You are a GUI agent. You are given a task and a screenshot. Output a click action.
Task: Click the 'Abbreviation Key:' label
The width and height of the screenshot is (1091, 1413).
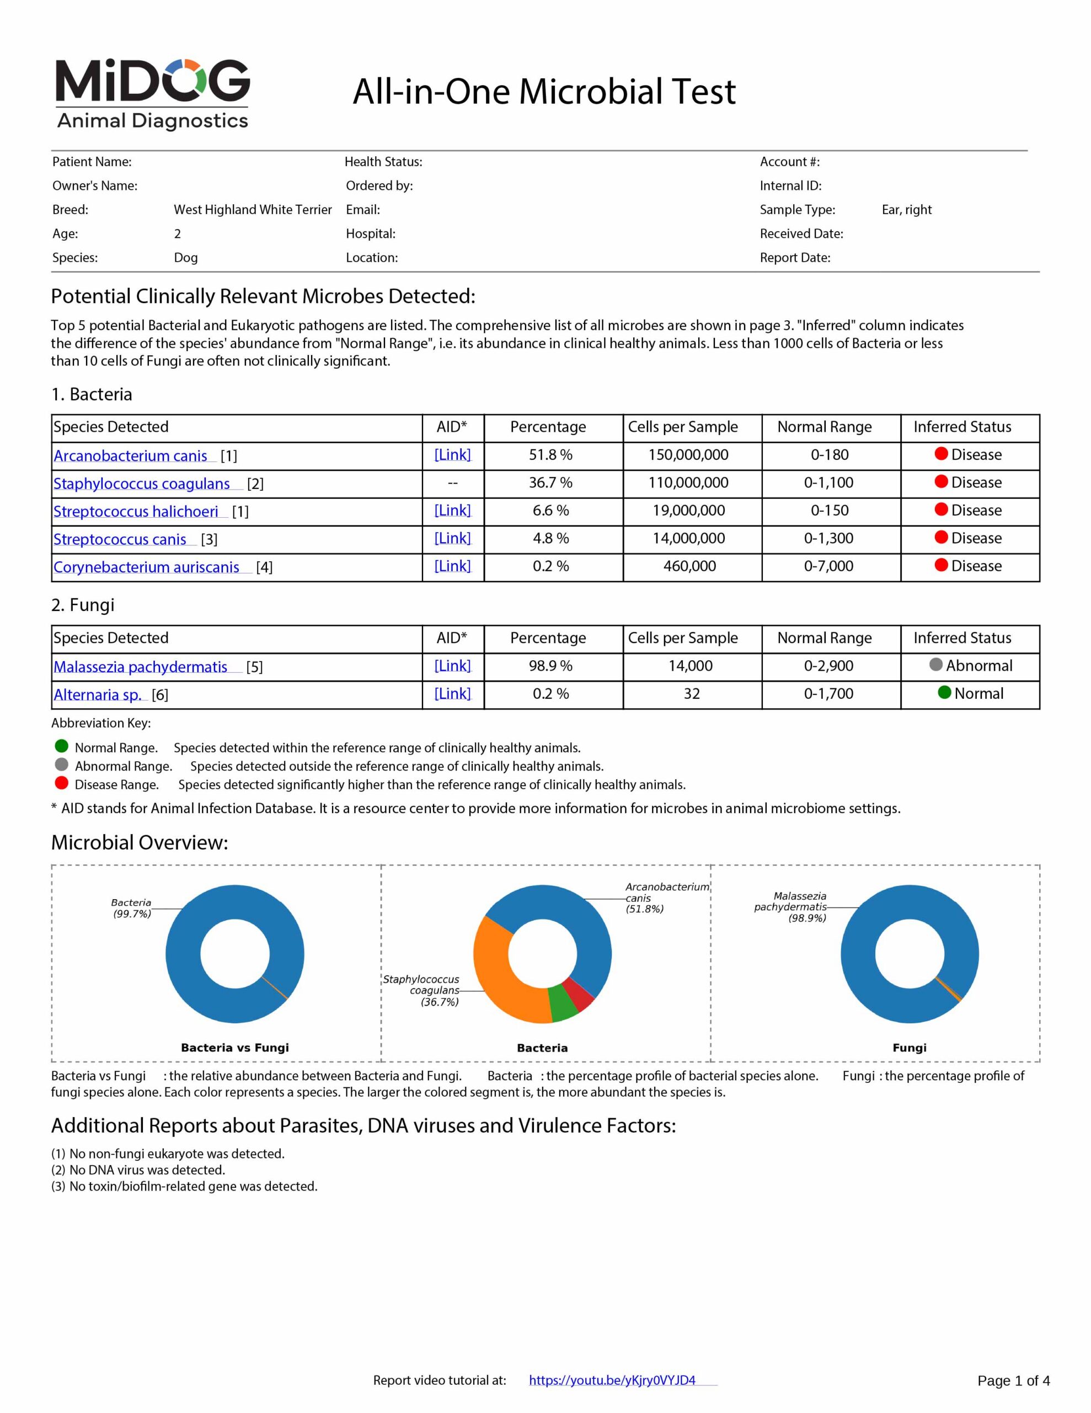click(101, 723)
